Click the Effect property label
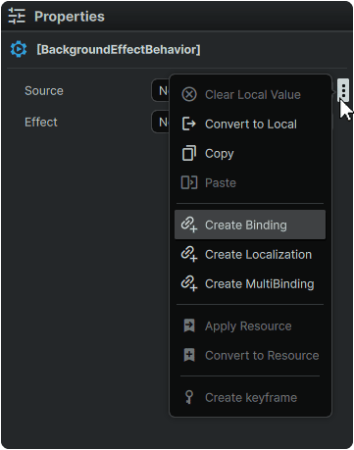The height and width of the screenshot is (450, 354). coord(41,123)
